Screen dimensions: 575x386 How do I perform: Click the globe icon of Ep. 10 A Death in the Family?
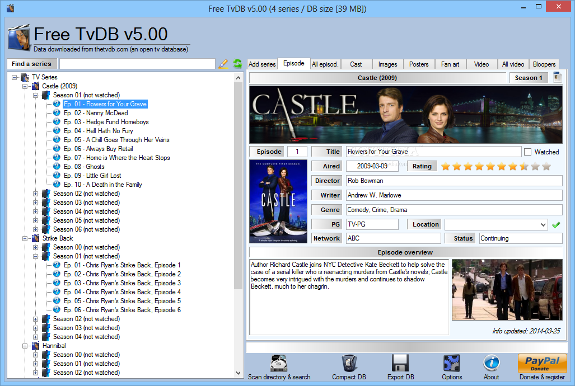(x=57, y=185)
